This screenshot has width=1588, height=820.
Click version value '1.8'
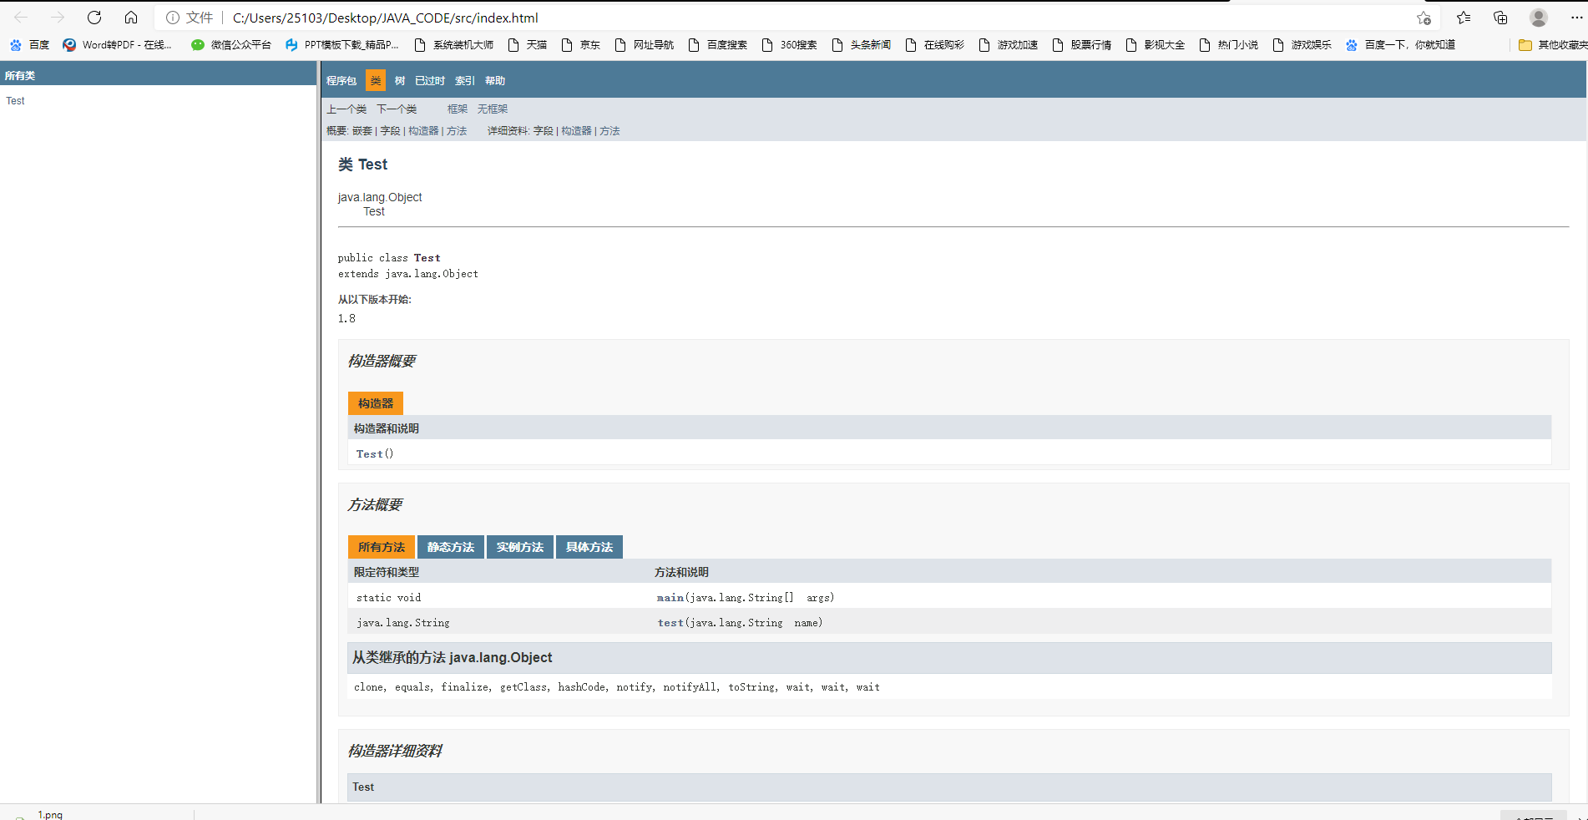[346, 318]
